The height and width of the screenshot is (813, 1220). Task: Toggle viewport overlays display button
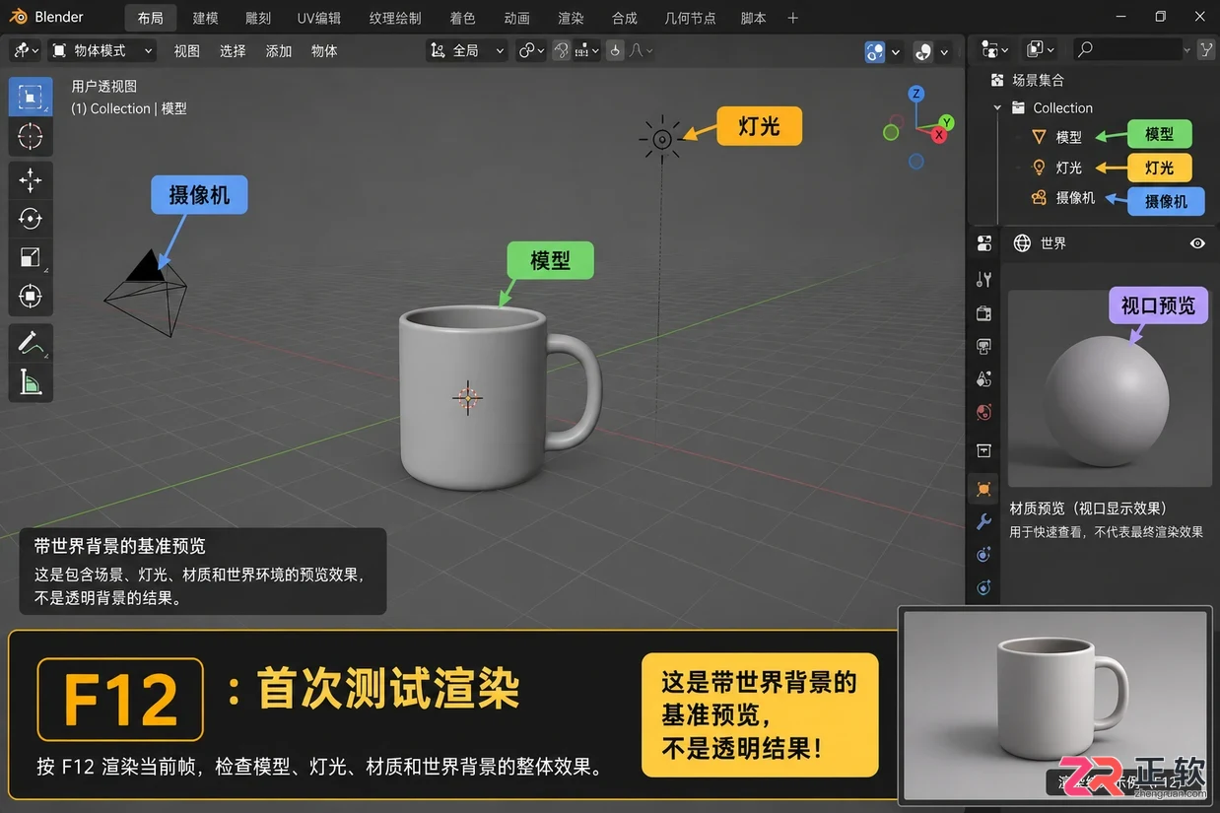pyautogui.click(x=923, y=51)
